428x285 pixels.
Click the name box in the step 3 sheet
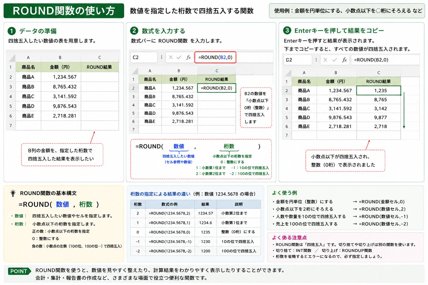(x=298, y=60)
